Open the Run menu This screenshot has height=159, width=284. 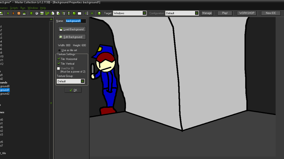23,8
